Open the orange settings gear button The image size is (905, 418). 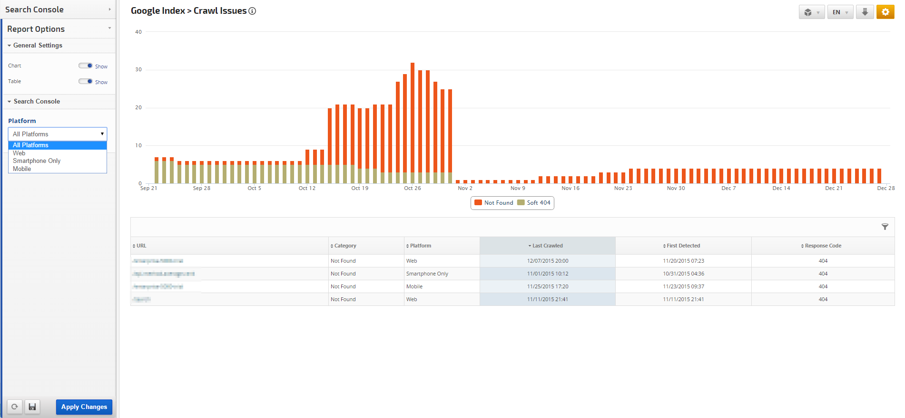click(x=885, y=12)
